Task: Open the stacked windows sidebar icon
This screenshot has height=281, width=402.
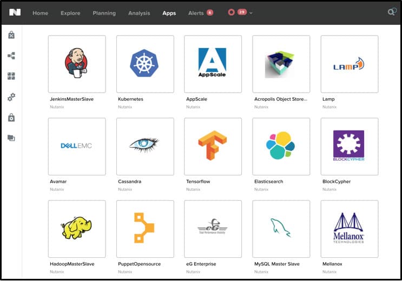Action: coord(11,138)
